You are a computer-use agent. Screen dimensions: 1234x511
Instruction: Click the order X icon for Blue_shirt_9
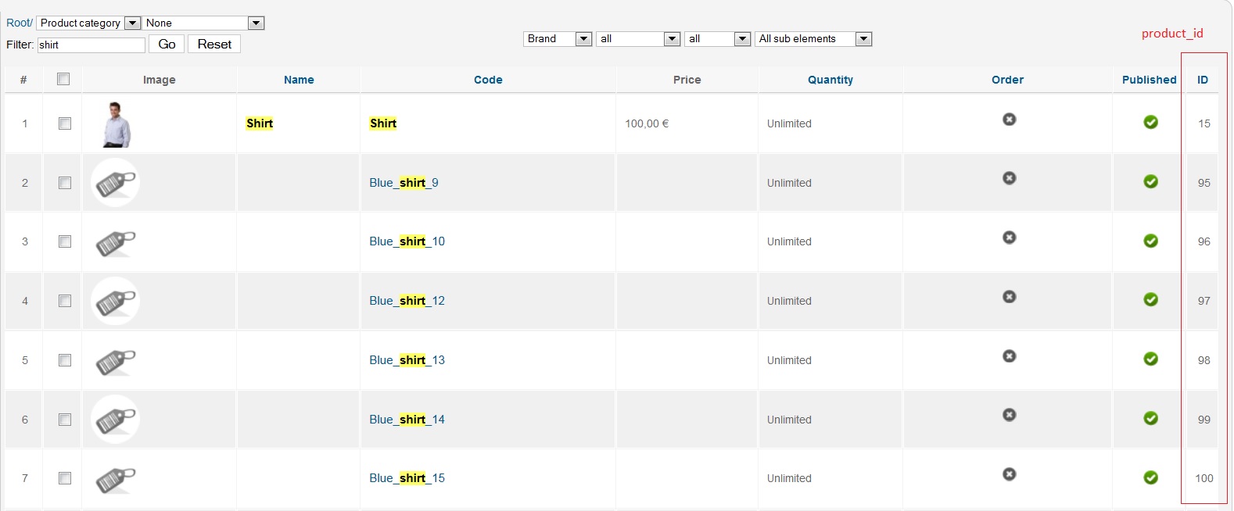point(1010,178)
